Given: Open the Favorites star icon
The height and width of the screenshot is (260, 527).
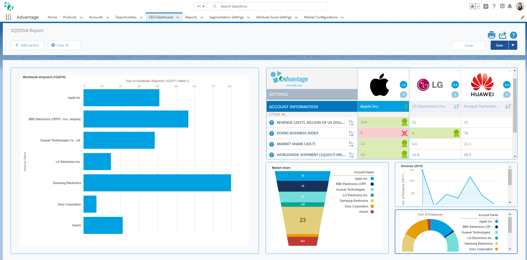Looking at the screenshot, I should click(472, 6).
